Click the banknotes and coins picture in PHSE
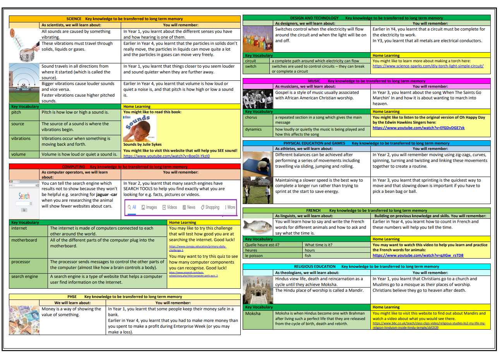 (x=24, y=317)
